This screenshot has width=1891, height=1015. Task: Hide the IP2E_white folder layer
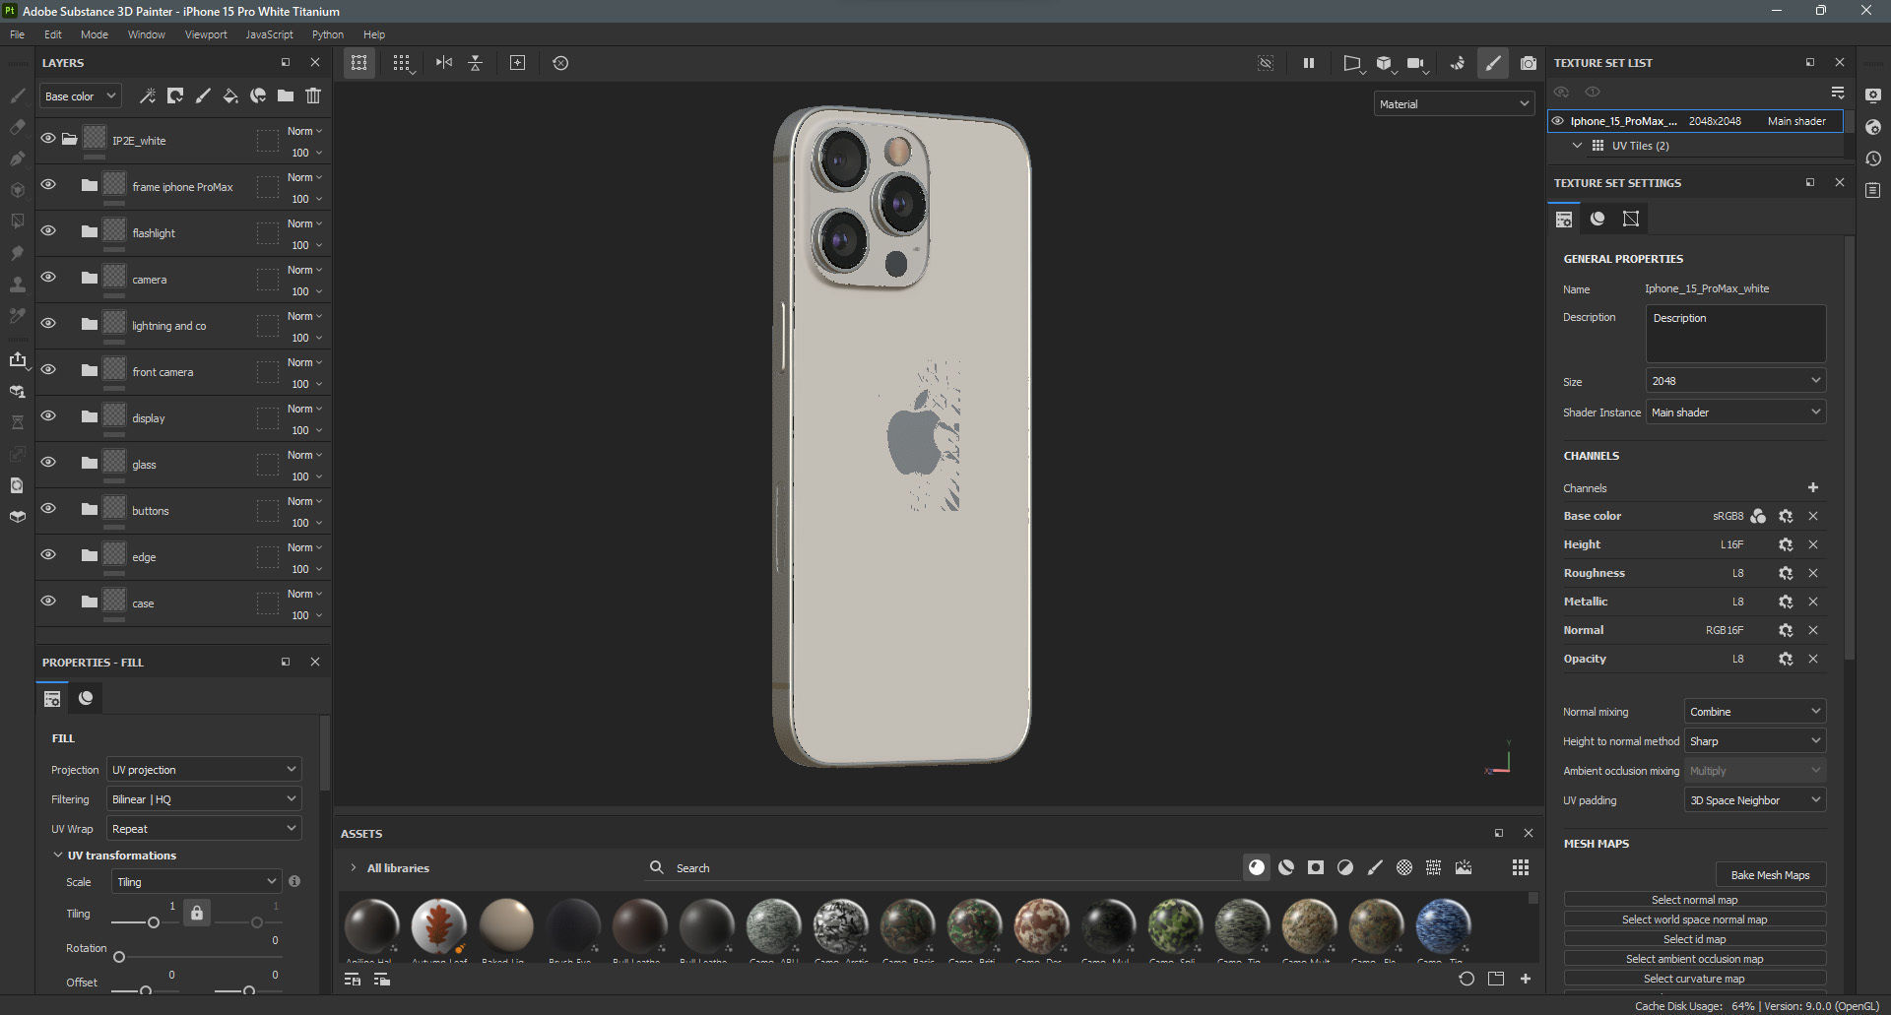[x=47, y=139]
